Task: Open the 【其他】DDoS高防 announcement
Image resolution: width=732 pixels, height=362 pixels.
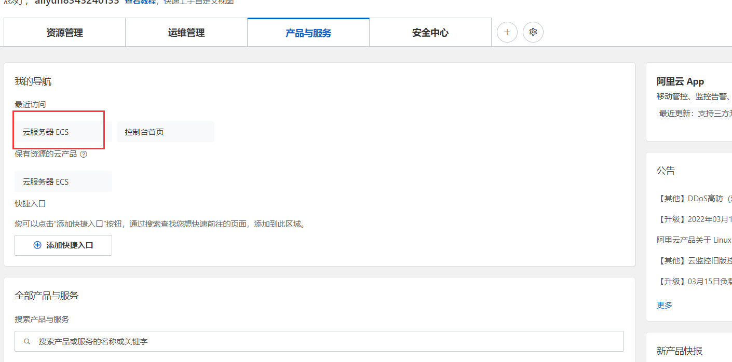Action: click(x=694, y=198)
